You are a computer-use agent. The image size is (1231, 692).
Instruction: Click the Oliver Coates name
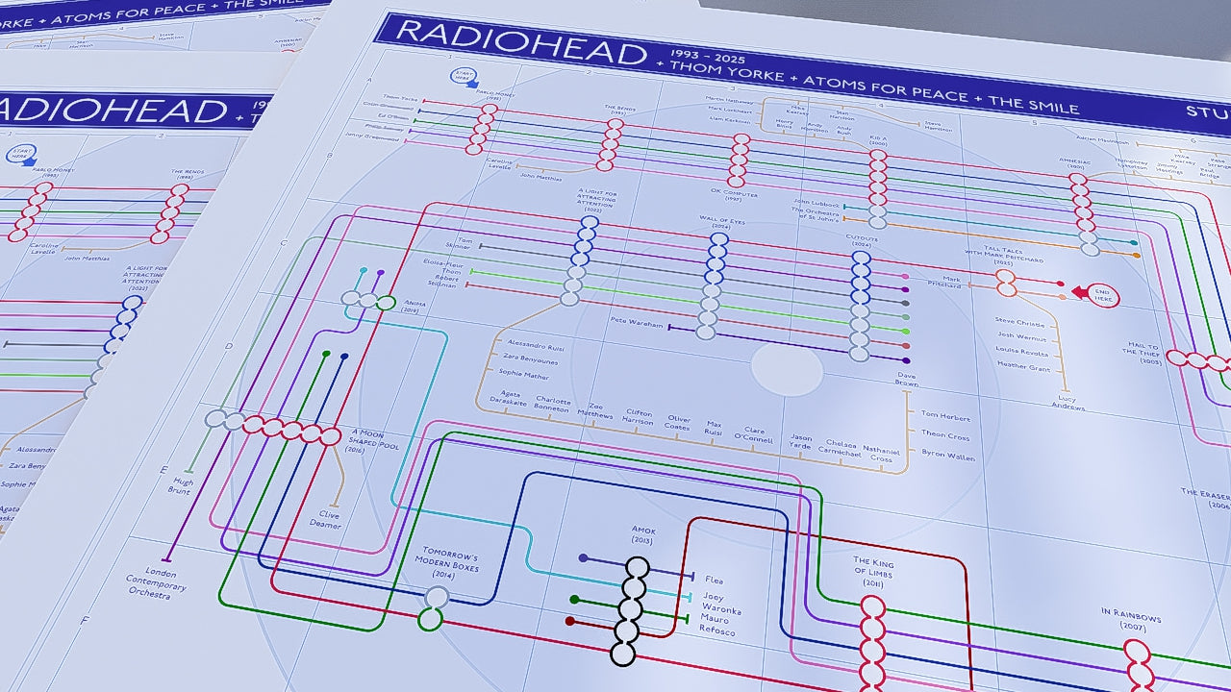click(679, 423)
